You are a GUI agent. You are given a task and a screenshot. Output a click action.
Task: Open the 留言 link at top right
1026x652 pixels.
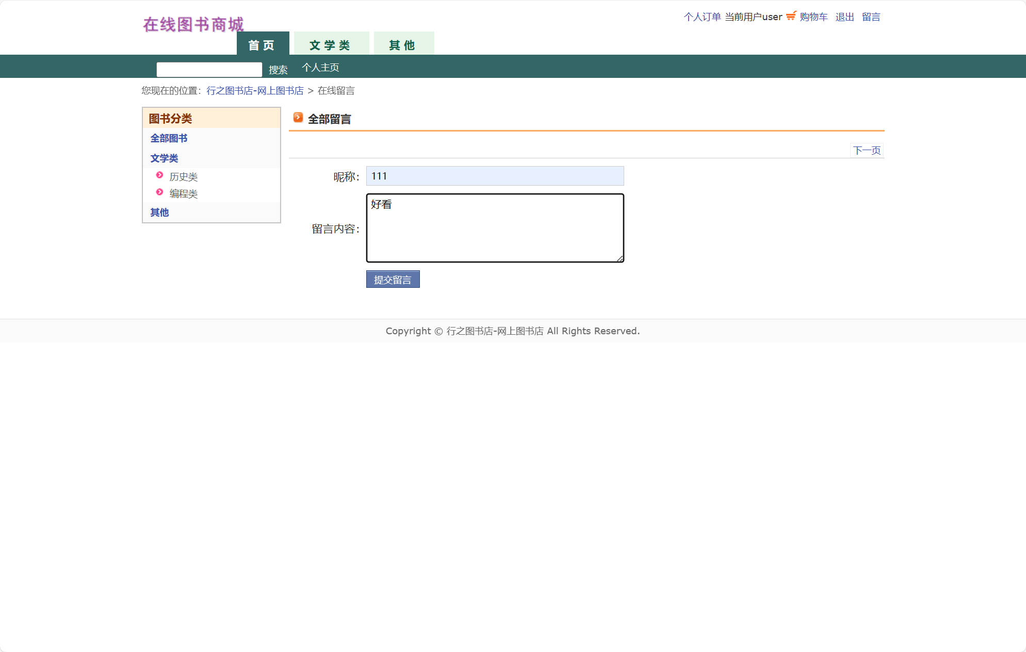click(x=872, y=17)
